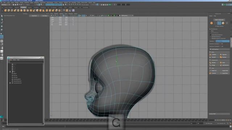Activate the Quad Draw tool

click(x=224, y=73)
